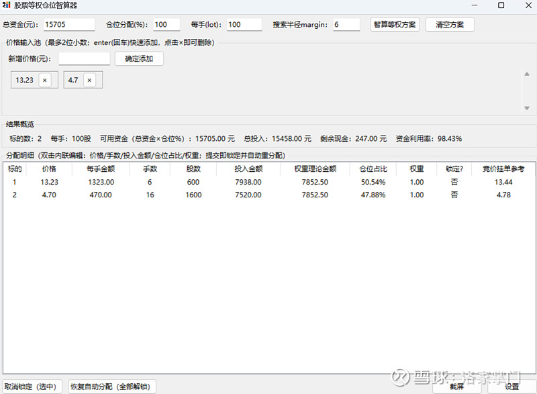Focus the 新增价格 input field
Screen dimensions: 537x394
click(x=85, y=58)
